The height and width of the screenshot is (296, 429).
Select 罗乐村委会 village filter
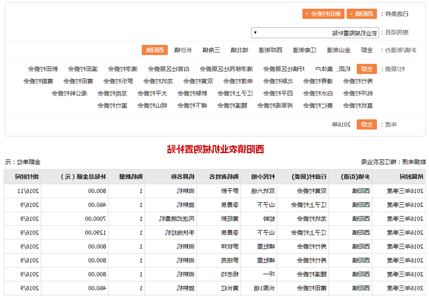point(118,81)
